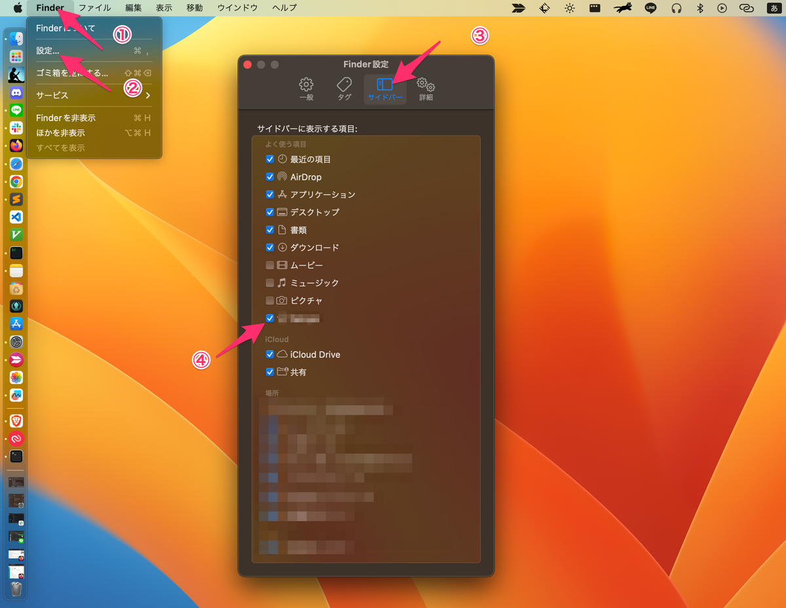Viewport: 786px width, 608px height.
Task: Open the 詳細 tab
Action: click(426, 90)
